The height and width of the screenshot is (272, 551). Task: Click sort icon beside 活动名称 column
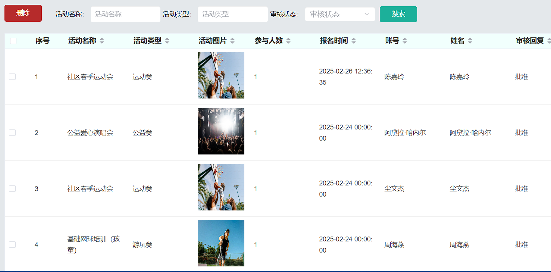point(102,41)
